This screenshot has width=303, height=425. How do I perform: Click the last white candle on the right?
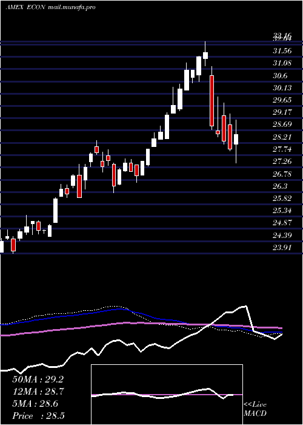236,139
